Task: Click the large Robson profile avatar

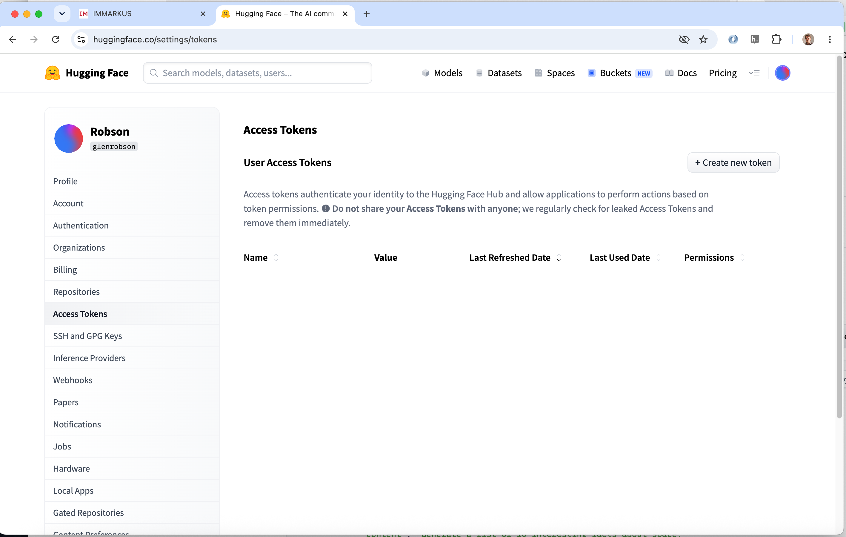Action: point(68,139)
